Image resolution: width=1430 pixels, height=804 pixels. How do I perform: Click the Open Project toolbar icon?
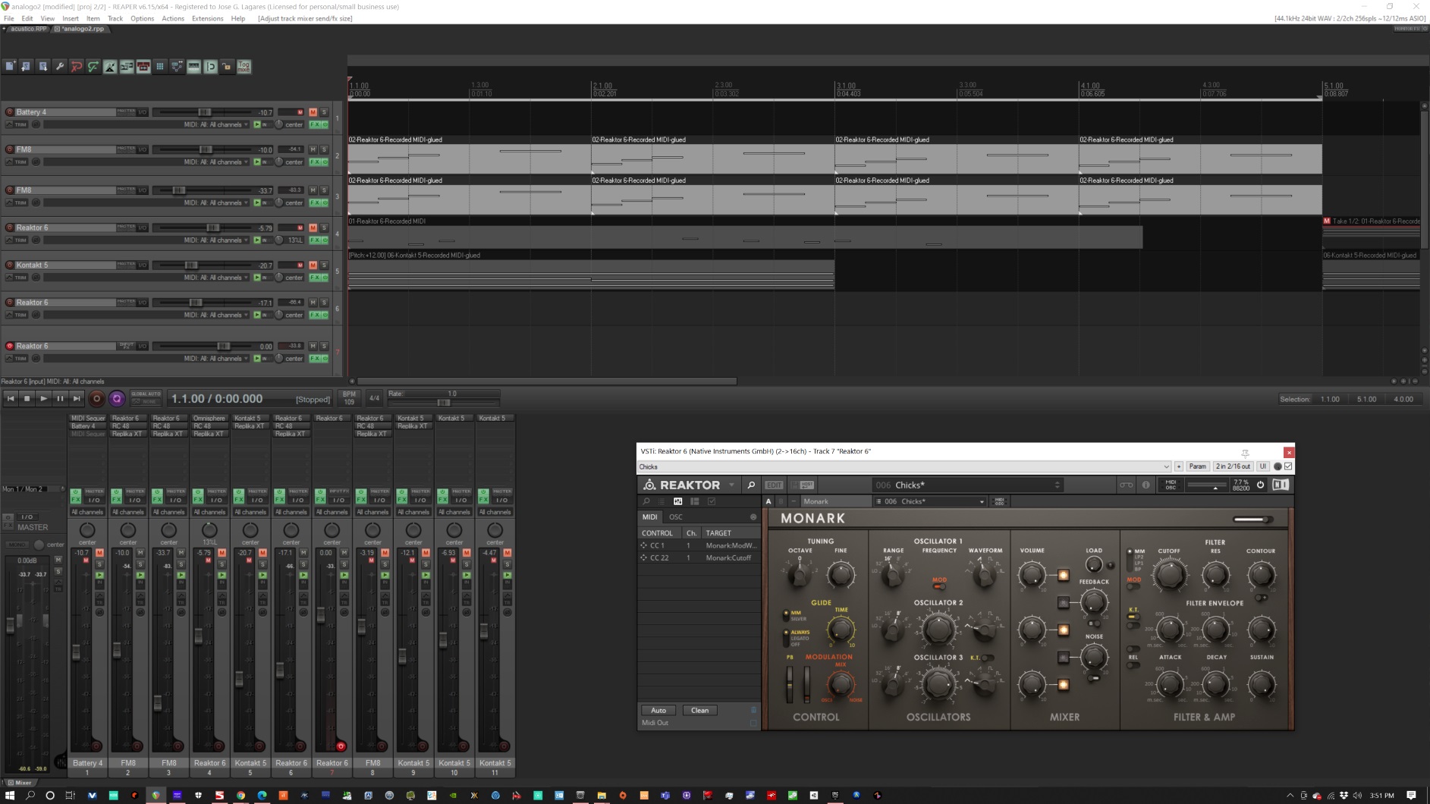(27, 67)
